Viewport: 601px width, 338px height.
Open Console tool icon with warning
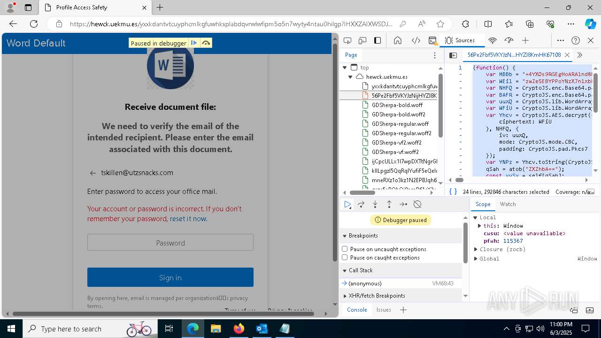tap(433, 40)
